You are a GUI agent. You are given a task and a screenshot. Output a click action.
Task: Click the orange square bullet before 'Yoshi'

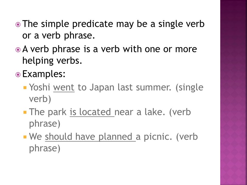pos(25,88)
